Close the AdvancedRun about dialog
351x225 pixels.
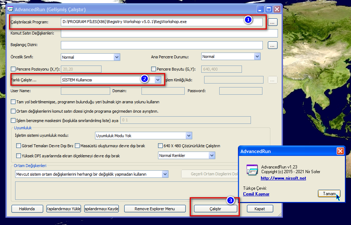340,151
